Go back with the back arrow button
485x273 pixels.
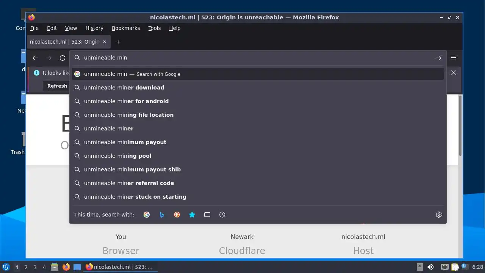tap(35, 58)
